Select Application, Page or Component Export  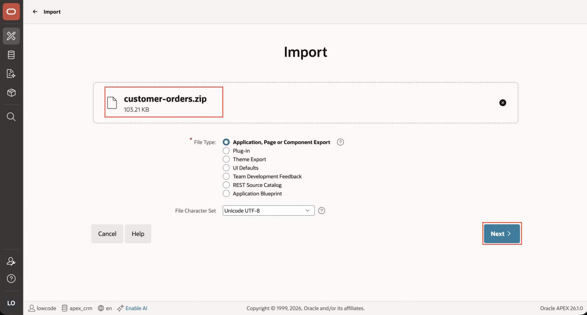point(226,142)
